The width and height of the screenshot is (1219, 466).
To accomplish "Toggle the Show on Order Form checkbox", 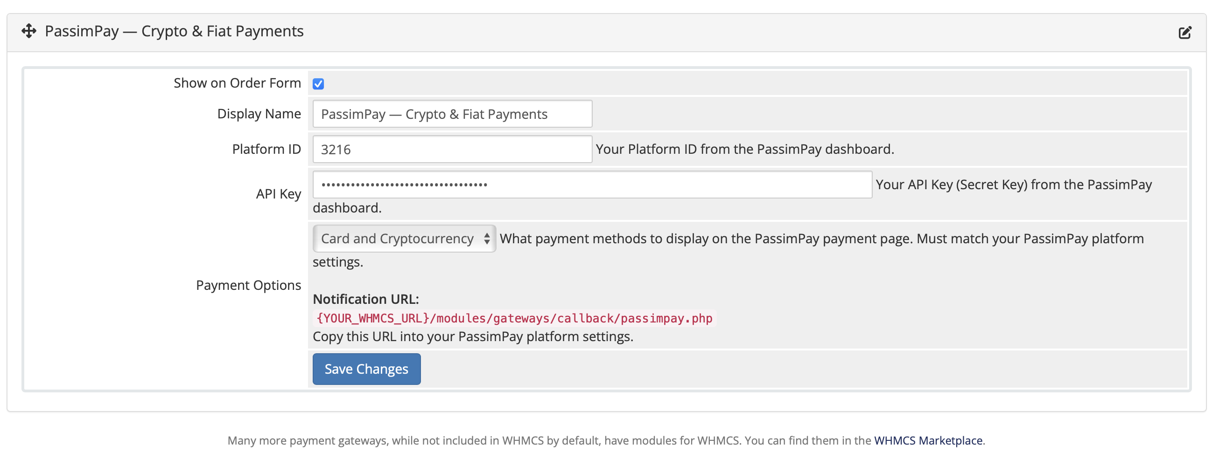I will (318, 84).
